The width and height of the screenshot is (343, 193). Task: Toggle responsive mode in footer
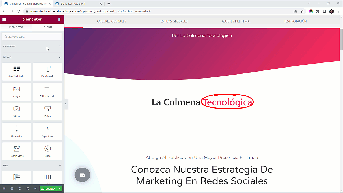point(28,189)
